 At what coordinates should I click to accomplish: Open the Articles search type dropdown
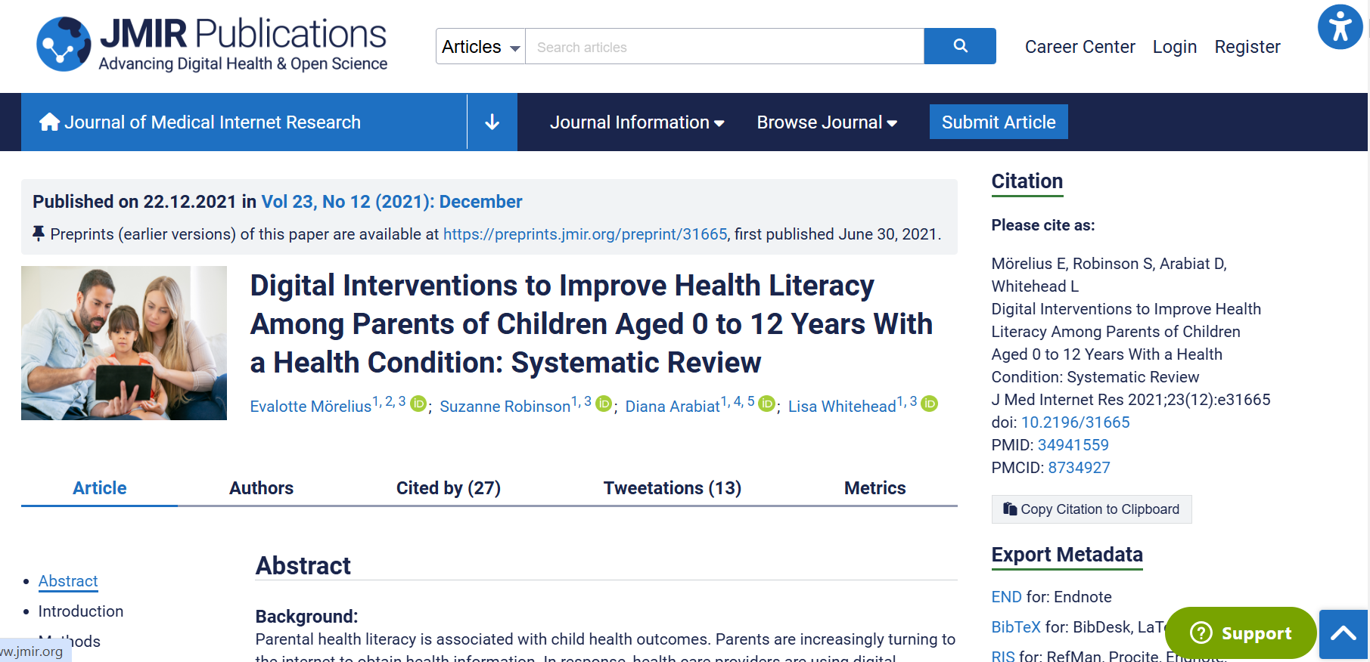(x=480, y=47)
